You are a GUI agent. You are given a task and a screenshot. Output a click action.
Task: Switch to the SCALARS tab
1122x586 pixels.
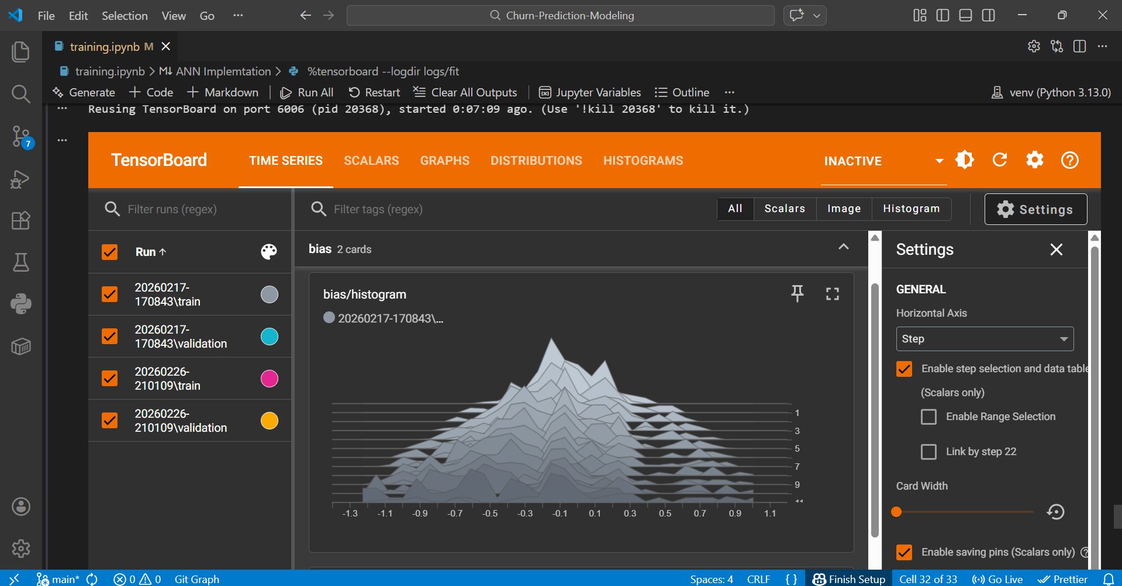coord(371,161)
